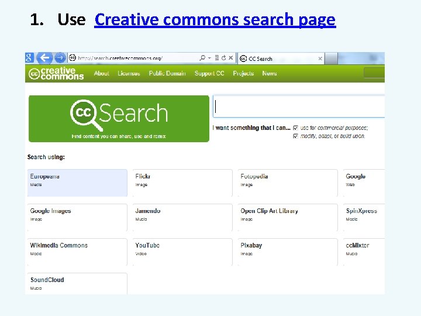Click the CC site icon in address bar
The width and height of the screenshot is (421, 316).
[x=73, y=58]
